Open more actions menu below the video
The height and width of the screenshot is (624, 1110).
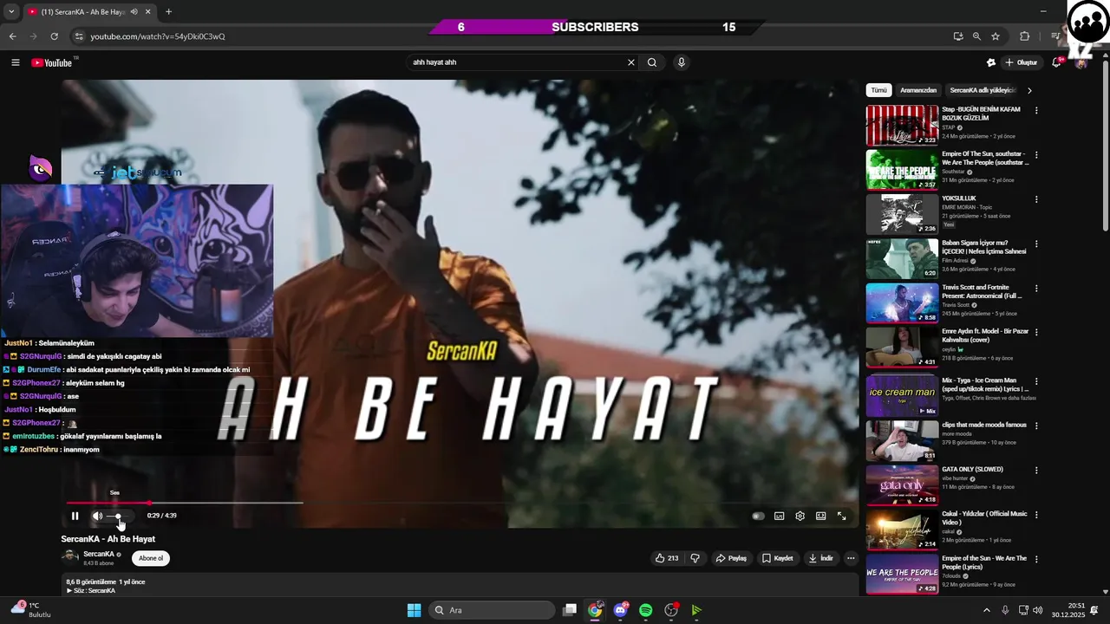(x=851, y=558)
